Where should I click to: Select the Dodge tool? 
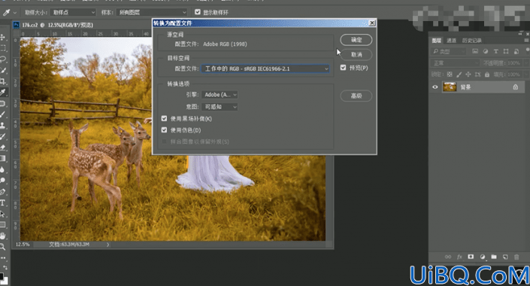3,181
